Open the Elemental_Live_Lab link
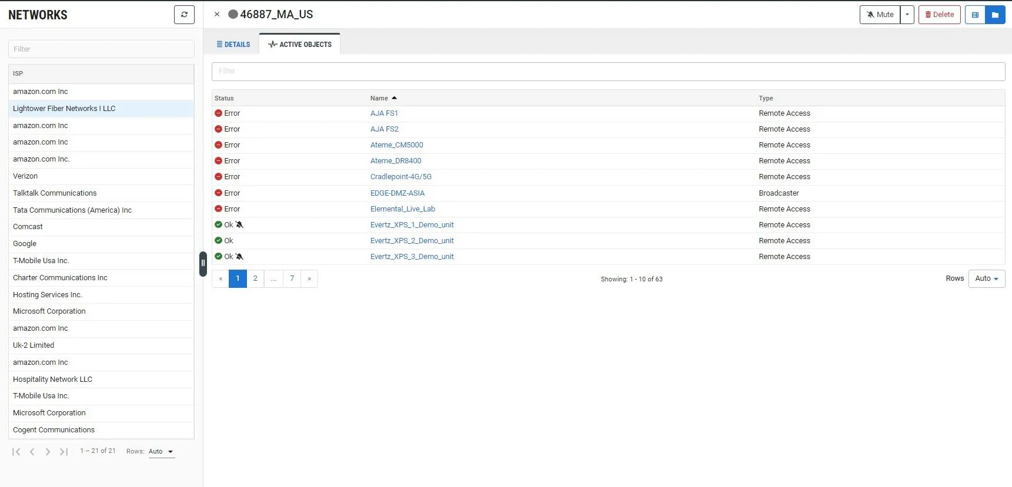 [403, 209]
